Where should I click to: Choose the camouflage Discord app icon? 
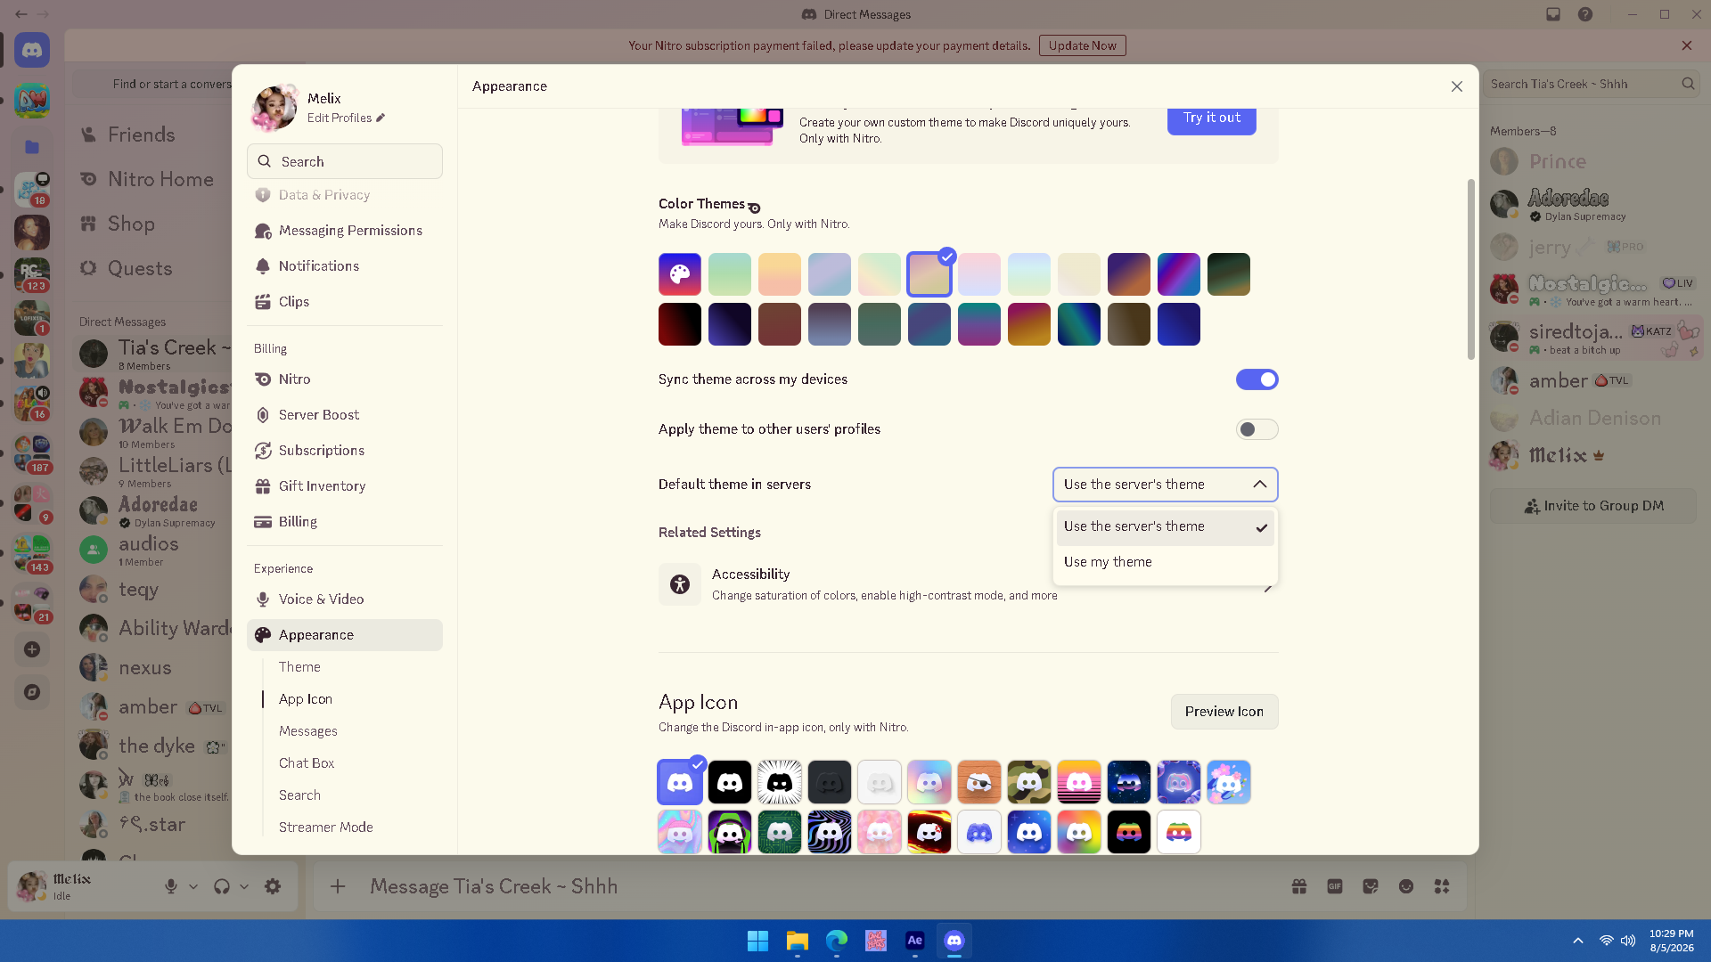(1029, 782)
